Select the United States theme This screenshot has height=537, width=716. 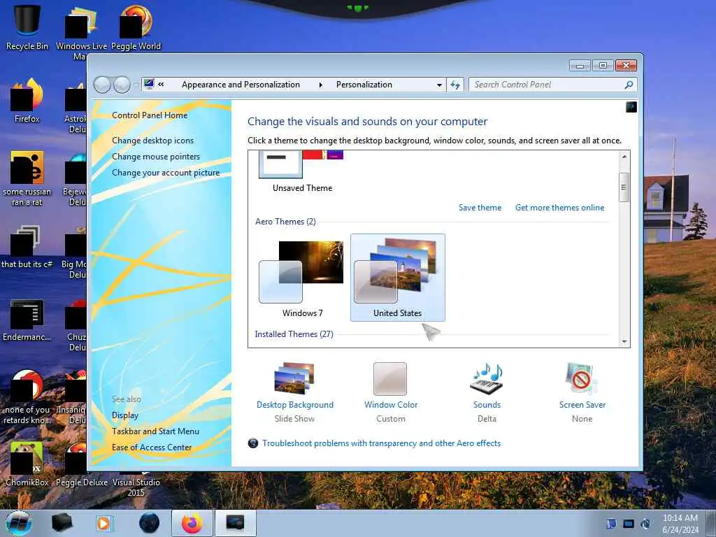click(x=397, y=278)
